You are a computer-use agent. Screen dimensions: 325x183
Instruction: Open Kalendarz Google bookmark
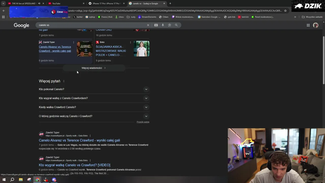[x=209, y=17]
